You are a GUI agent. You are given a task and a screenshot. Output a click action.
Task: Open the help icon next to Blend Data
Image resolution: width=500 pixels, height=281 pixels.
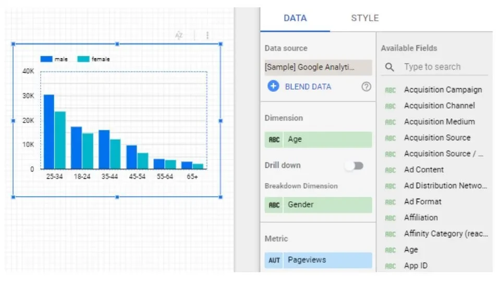(x=366, y=87)
